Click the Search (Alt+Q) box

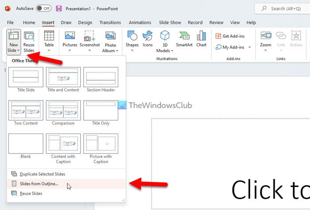click(x=282, y=8)
